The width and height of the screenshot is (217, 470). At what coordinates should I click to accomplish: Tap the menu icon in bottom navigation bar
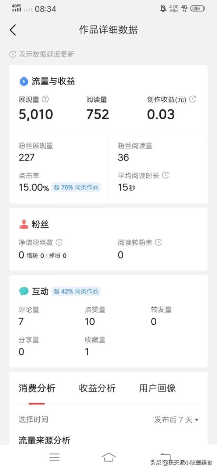tap(54, 457)
